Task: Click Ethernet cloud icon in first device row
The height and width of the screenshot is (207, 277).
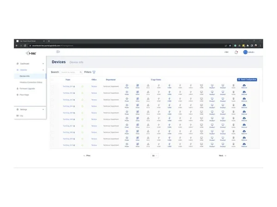Action: point(244,85)
